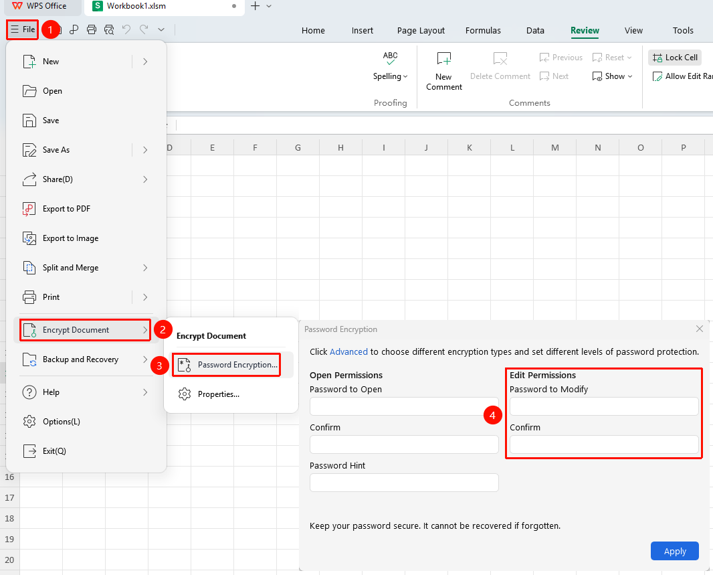Image resolution: width=713 pixels, height=575 pixels.
Task: Open Backup and Recovery menu item
Action: pyautogui.click(x=86, y=359)
